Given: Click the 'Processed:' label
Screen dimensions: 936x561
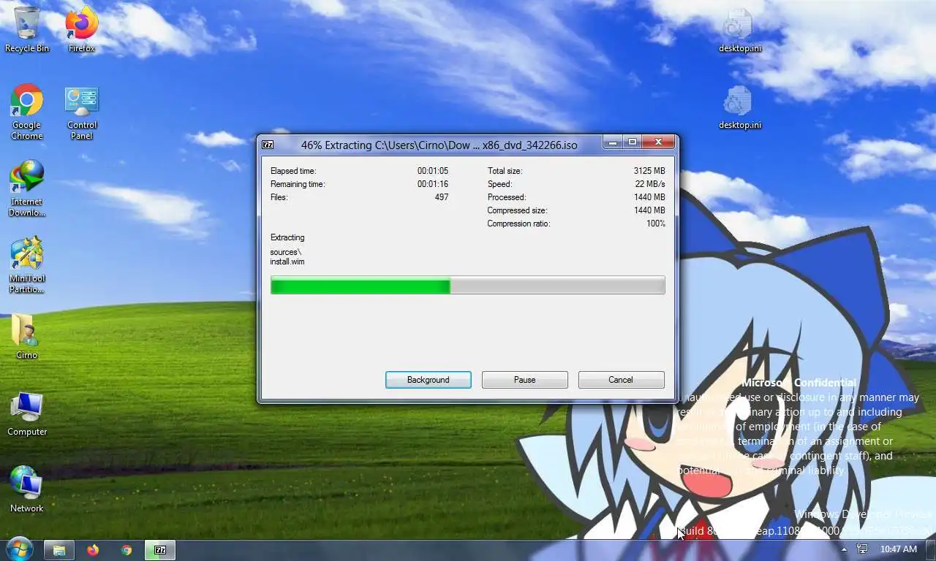Looking at the screenshot, I should click(507, 197).
